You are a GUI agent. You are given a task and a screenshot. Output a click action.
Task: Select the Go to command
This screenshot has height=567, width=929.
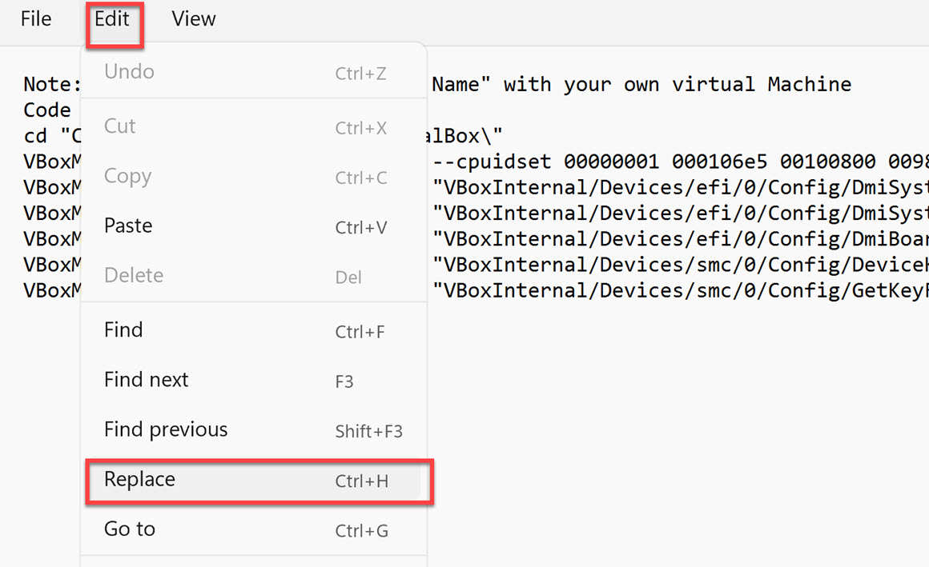pos(130,529)
